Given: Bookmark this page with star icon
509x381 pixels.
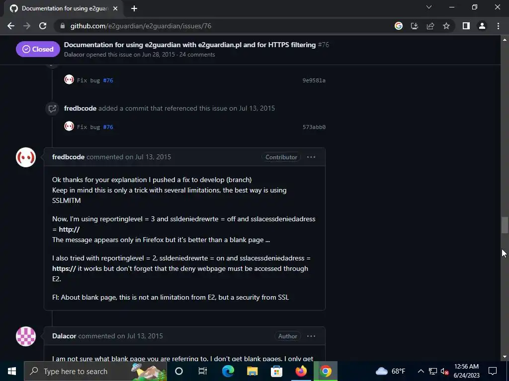Looking at the screenshot, I should [446, 26].
